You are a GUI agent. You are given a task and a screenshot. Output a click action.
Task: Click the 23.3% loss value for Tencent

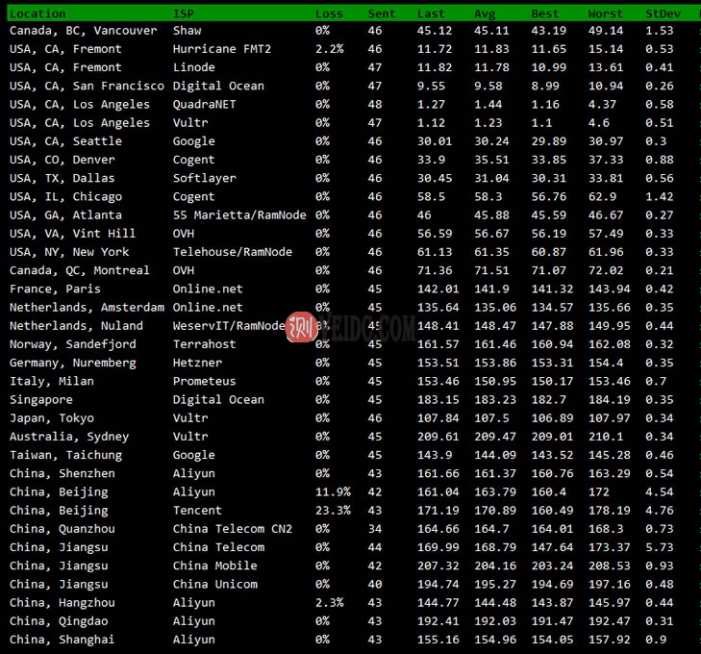click(x=333, y=511)
